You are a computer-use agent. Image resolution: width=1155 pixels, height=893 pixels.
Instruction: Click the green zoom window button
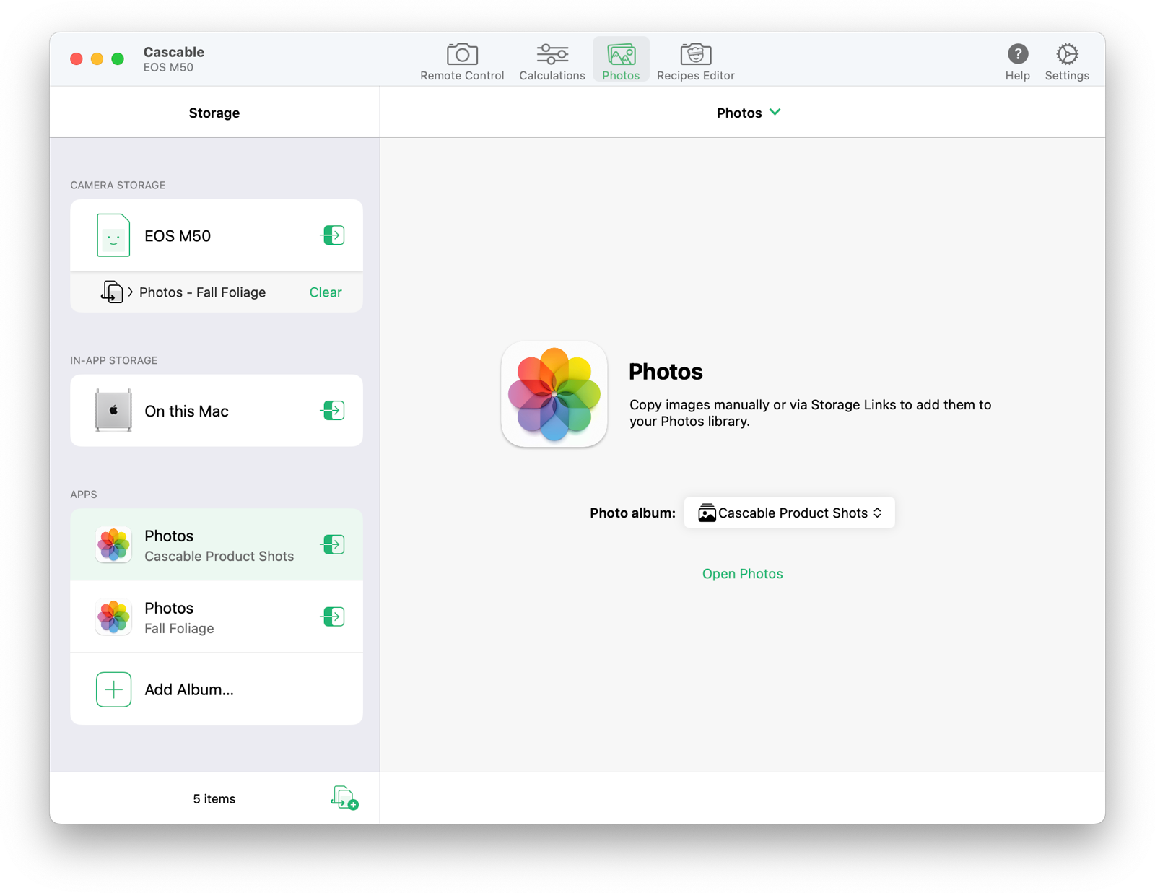(x=118, y=59)
